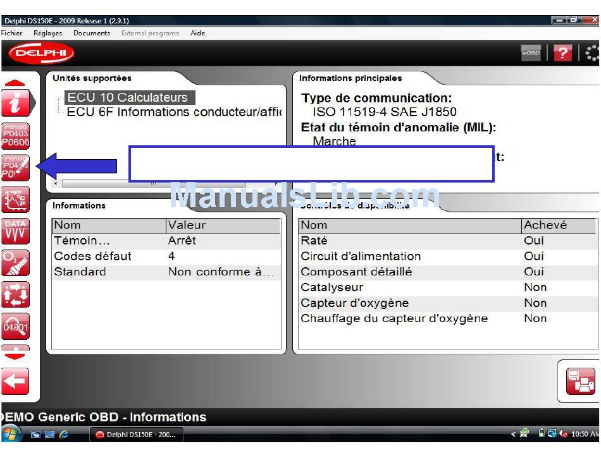Select ECU 6F Informations conducteur item
Viewport: 601px width, 458px height.
174,112
